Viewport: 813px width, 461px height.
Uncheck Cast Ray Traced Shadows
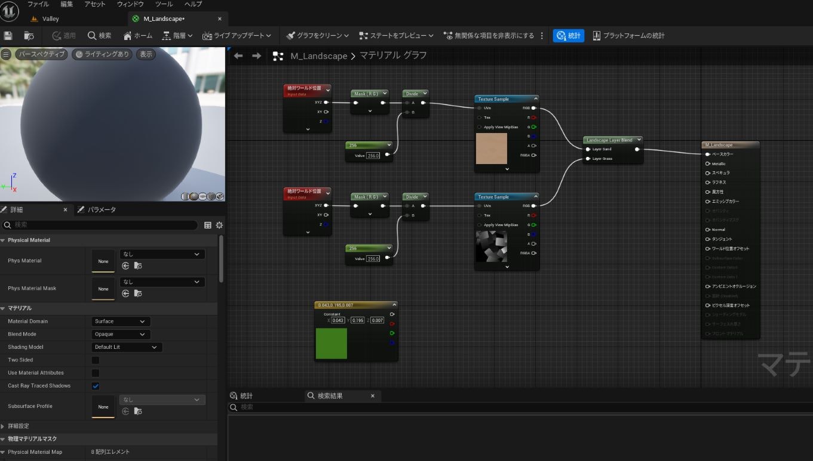[96, 386]
